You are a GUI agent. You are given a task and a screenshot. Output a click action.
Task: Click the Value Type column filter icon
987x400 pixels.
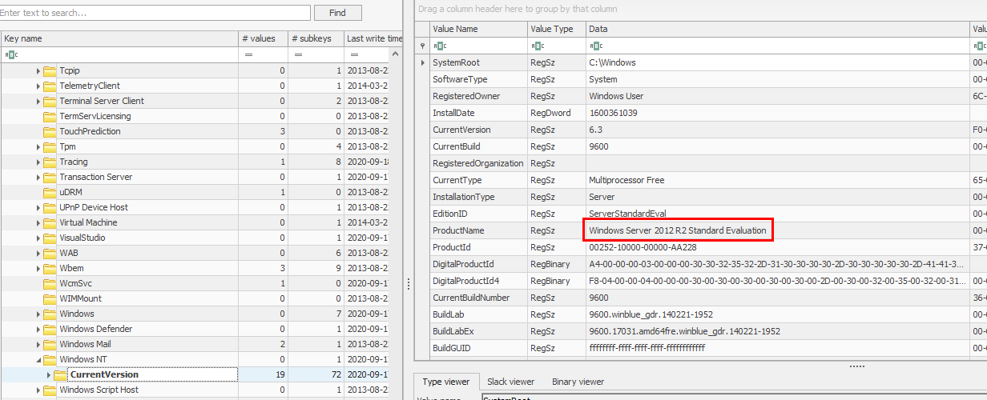coord(536,46)
